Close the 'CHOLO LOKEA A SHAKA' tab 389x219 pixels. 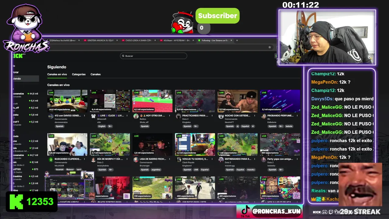click(x=155, y=40)
